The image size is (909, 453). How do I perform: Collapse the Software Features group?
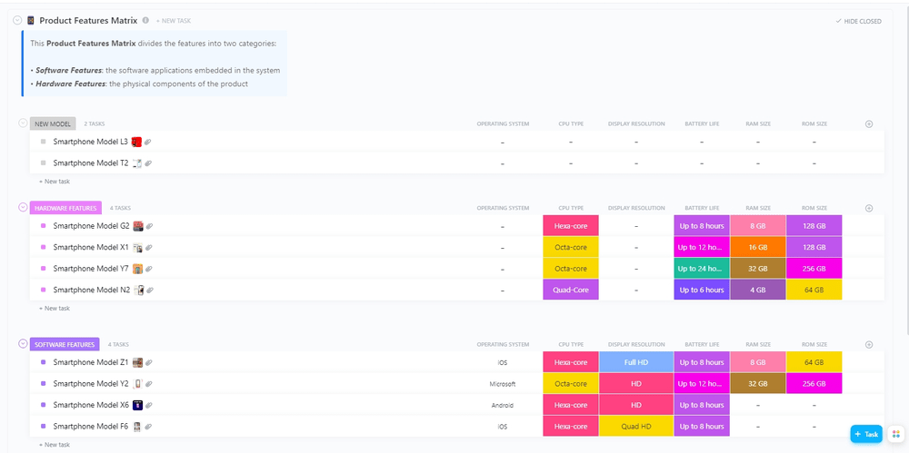[x=23, y=343]
